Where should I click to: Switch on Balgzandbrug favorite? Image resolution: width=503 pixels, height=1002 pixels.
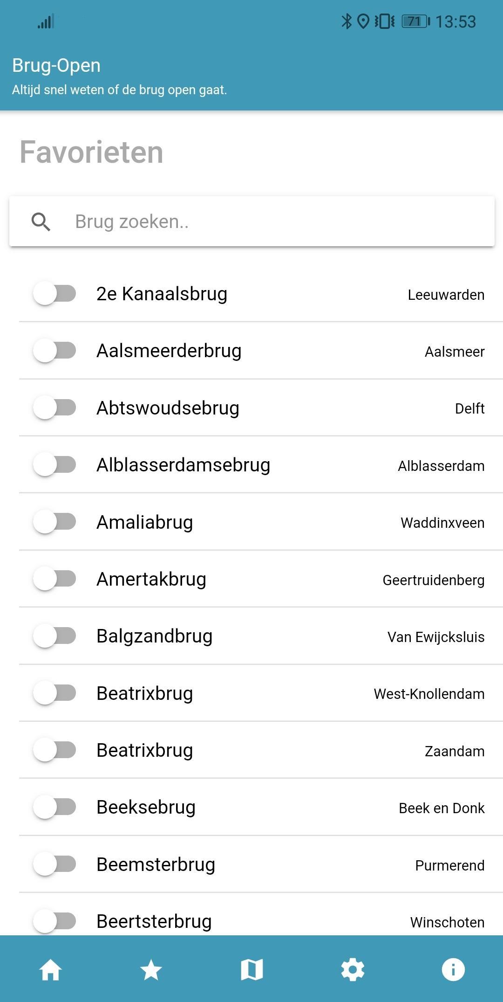click(x=54, y=636)
